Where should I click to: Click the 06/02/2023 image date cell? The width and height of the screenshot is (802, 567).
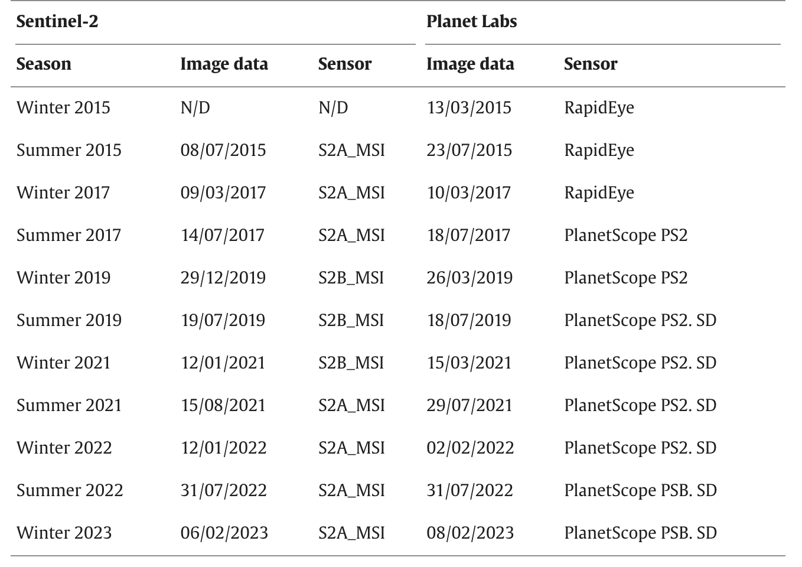pos(224,533)
